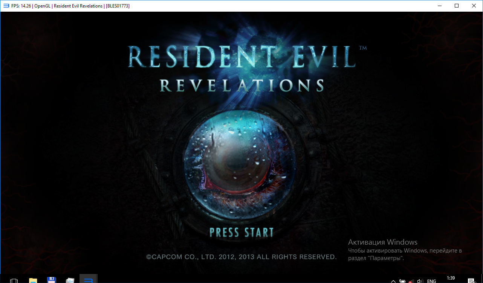
Task: Click the volume speaker tray icon
Action: 420,281
